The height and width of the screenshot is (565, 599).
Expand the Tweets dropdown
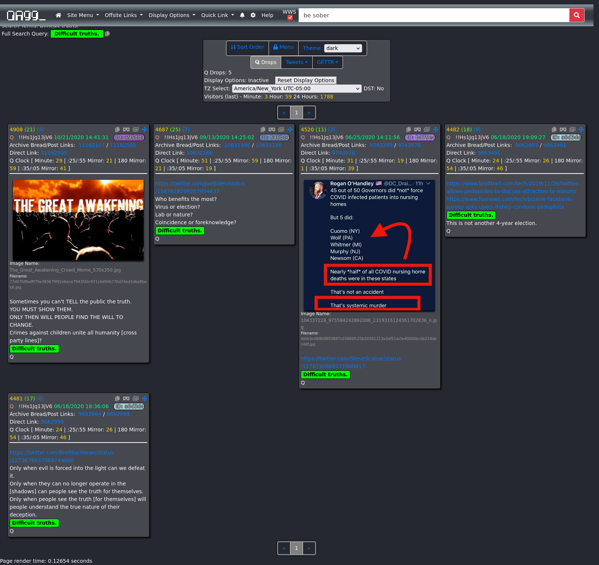click(x=296, y=62)
